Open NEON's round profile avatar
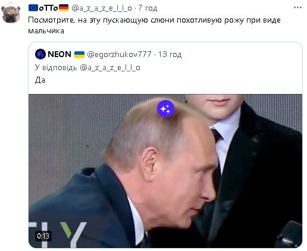The image size is (307, 251). [40, 54]
